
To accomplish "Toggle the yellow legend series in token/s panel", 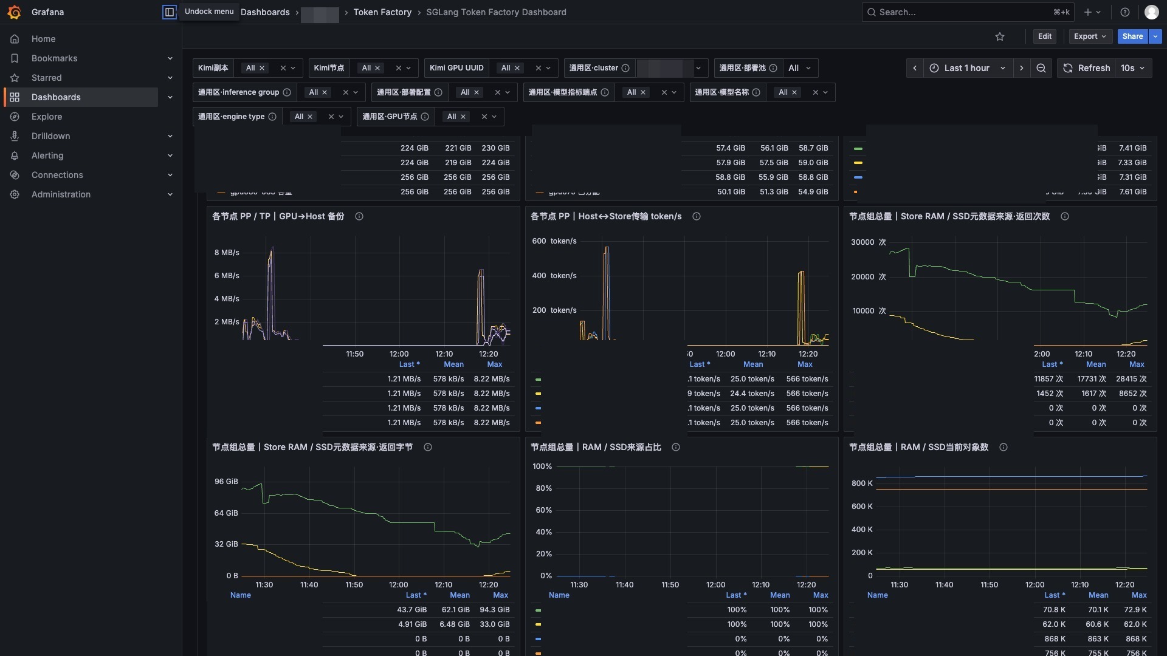I will tap(538, 394).
